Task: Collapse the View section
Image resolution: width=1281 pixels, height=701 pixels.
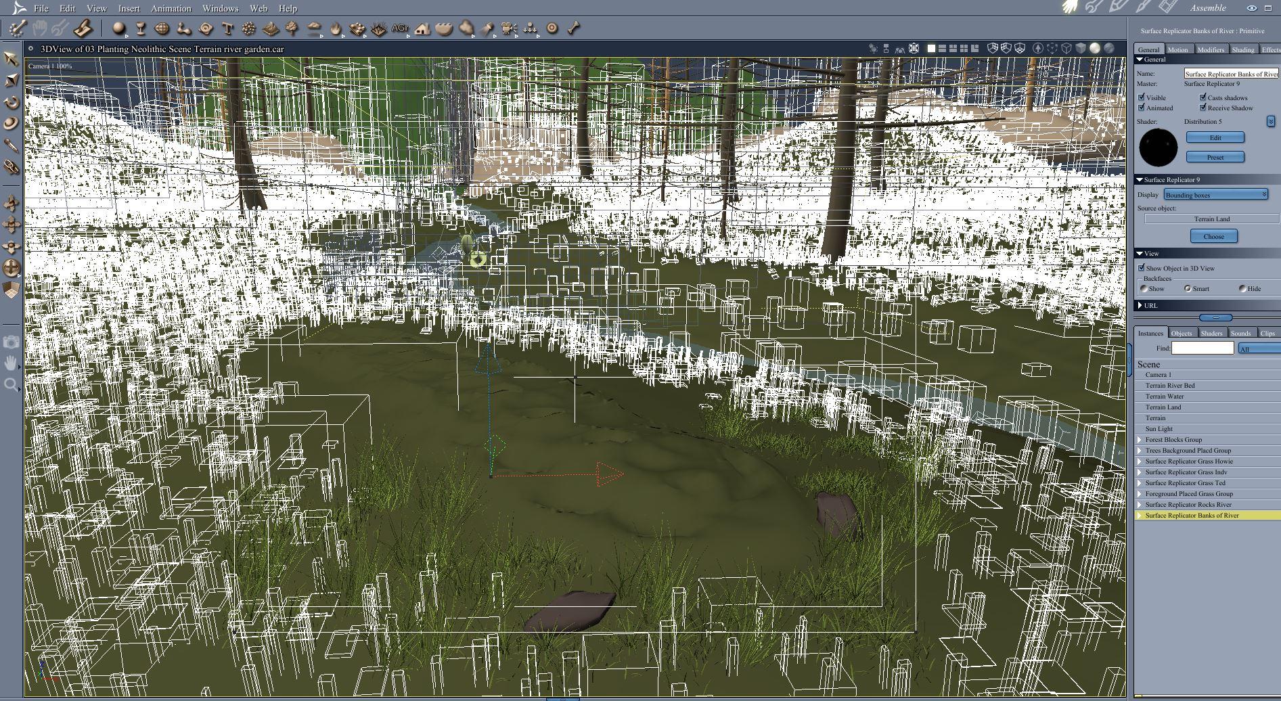Action: click(x=1140, y=254)
